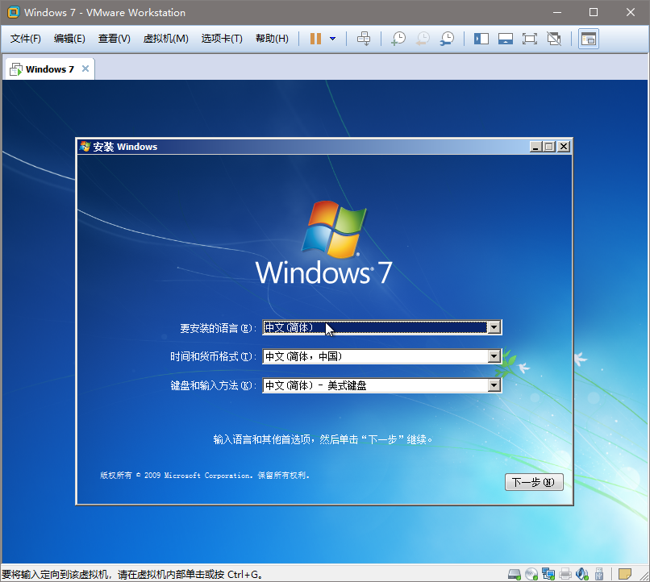650x582 pixels.
Task: Maximize the 安装 Windows setup dialog
Action: pyautogui.click(x=549, y=147)
